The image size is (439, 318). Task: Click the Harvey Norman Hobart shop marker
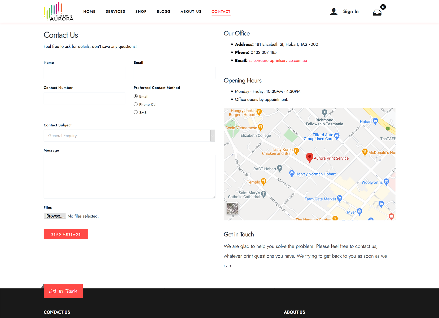tap(292, 173)
